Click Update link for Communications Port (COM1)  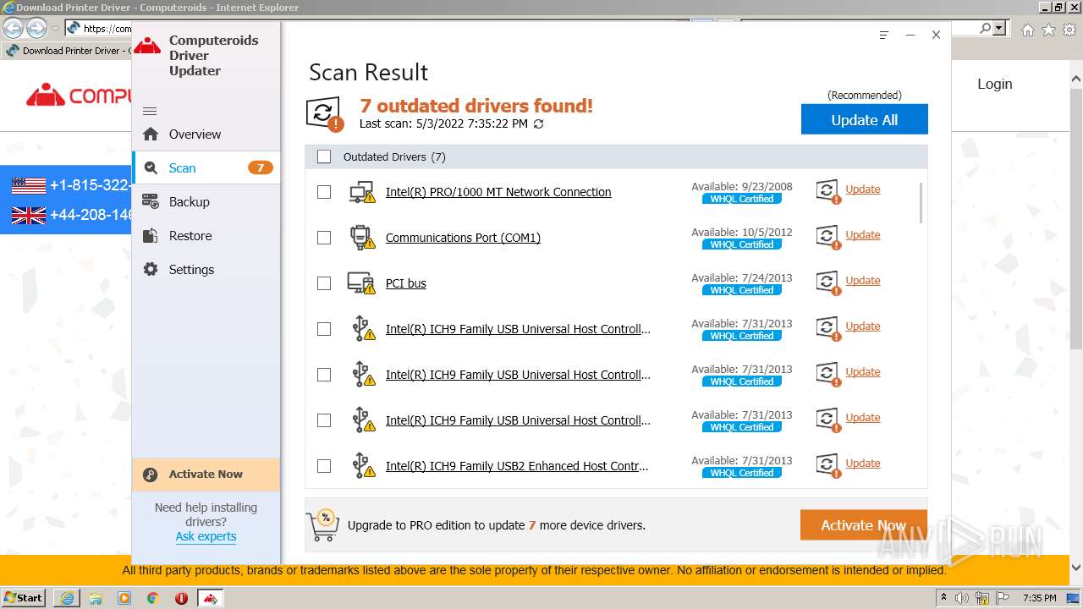pos(863,235)
